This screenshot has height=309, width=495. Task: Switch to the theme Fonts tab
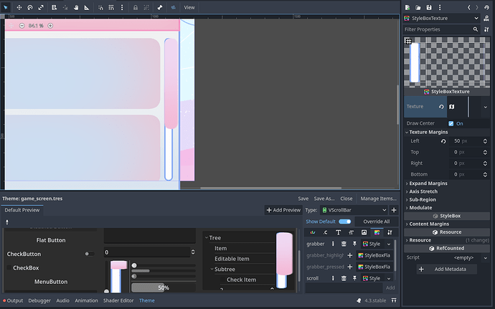[338, 232]
